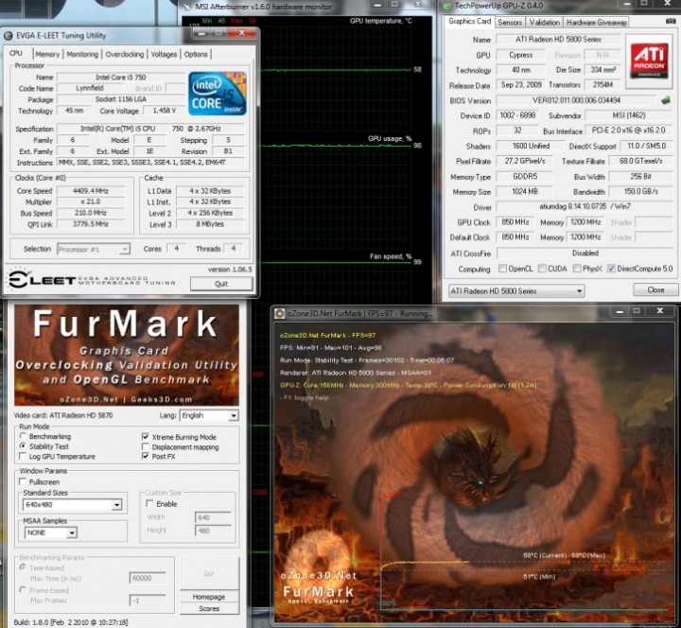Click the BIOS save chip icon in GPU-Z
Viewport: 681px width, 628px height.
coord(665,100)
